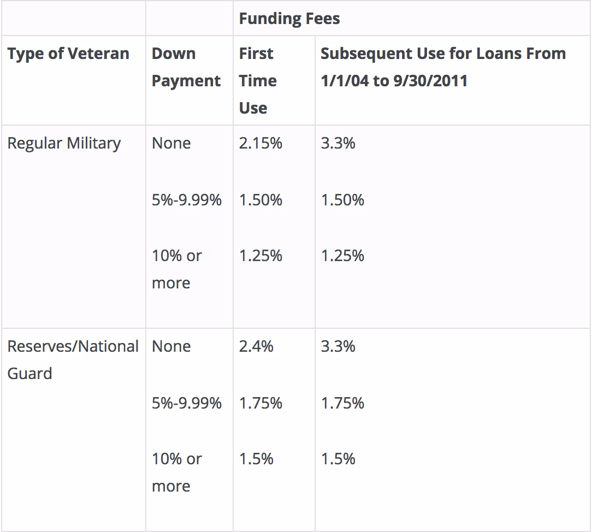The height and width of the screenshot is (532, 592).
Task: Click the Reserves/National Guard row label
Action: (73, 360)
